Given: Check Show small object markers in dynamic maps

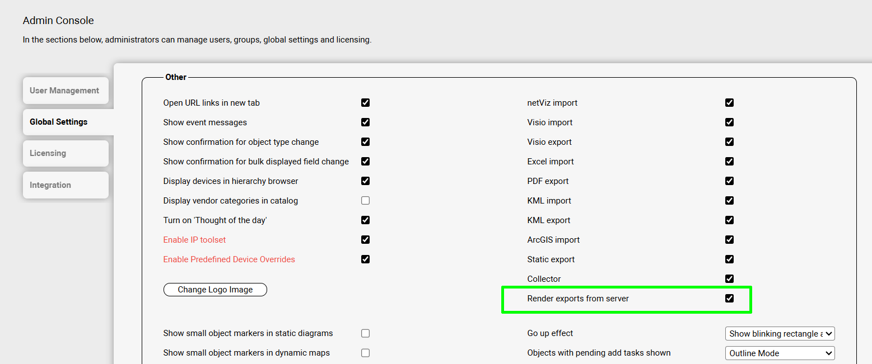Looking at the screenshot, I should pos(365,353).
